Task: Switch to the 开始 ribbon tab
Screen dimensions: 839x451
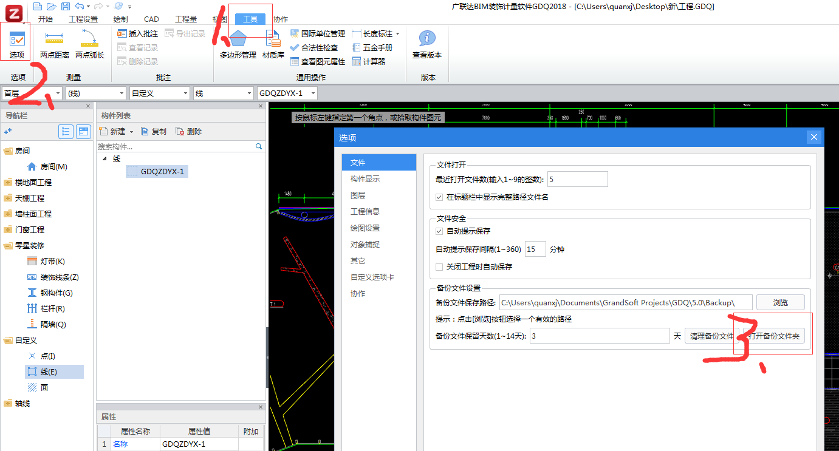Action: click(x=46, y=19)
